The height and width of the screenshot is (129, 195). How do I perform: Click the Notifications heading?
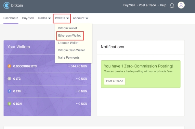112,47
